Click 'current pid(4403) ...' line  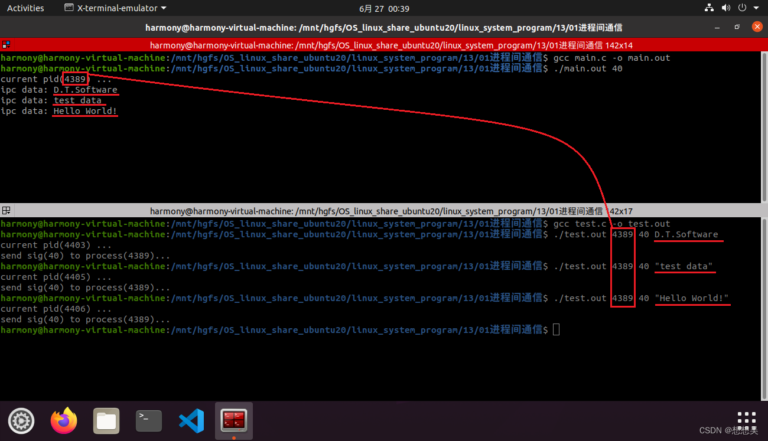pyautogui.click(x=56, y=245)
